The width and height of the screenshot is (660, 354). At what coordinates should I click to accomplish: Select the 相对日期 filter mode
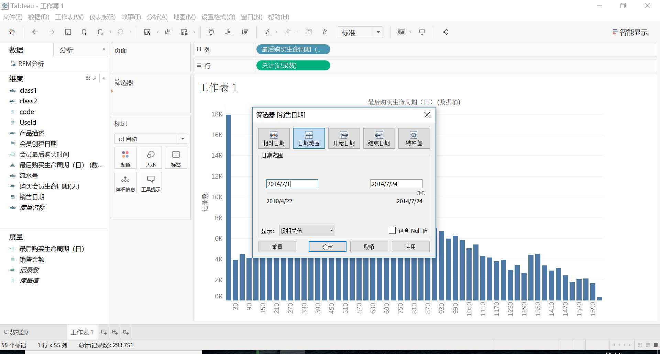[x=274, y=138]
